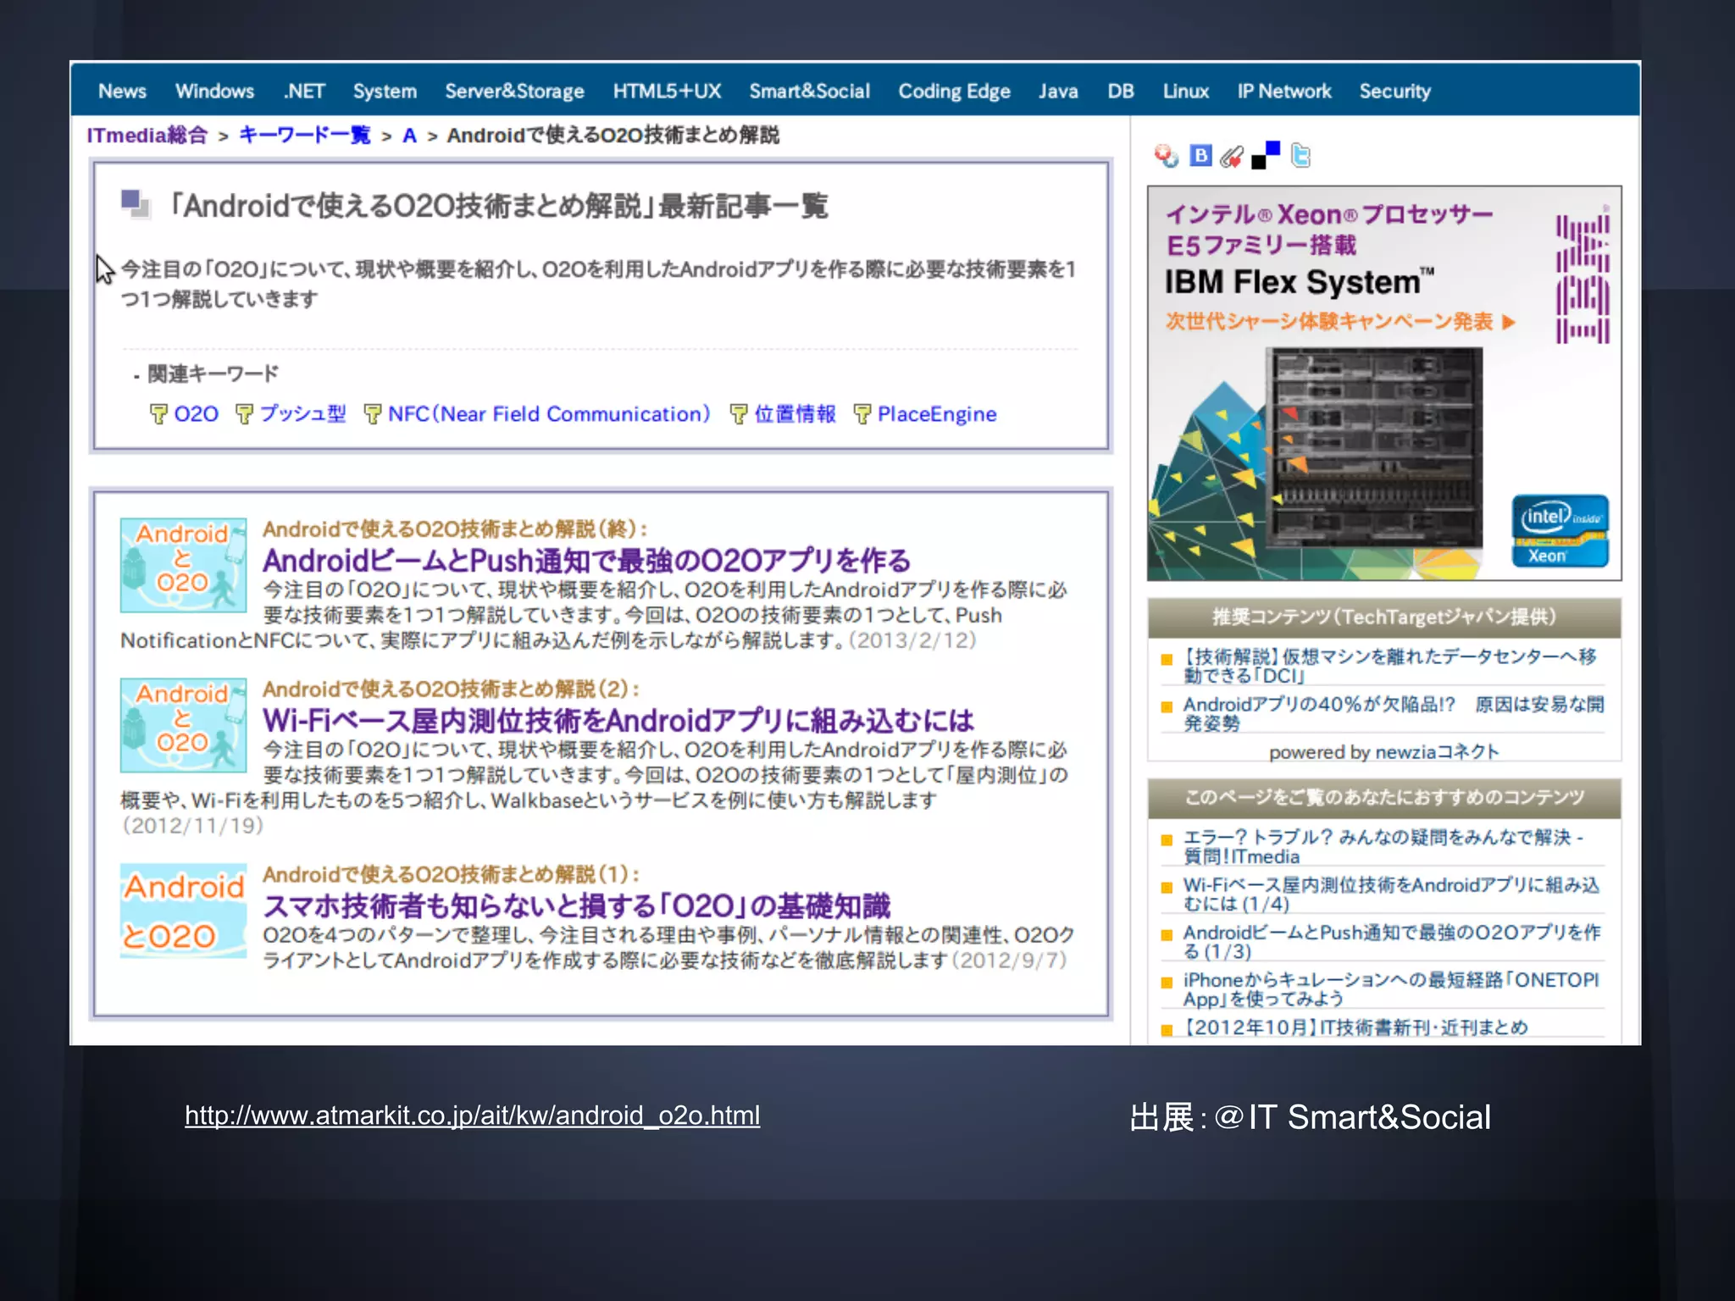Click tag icon beside NFC keyword
1735x1301 pixels.
point(372,413)
